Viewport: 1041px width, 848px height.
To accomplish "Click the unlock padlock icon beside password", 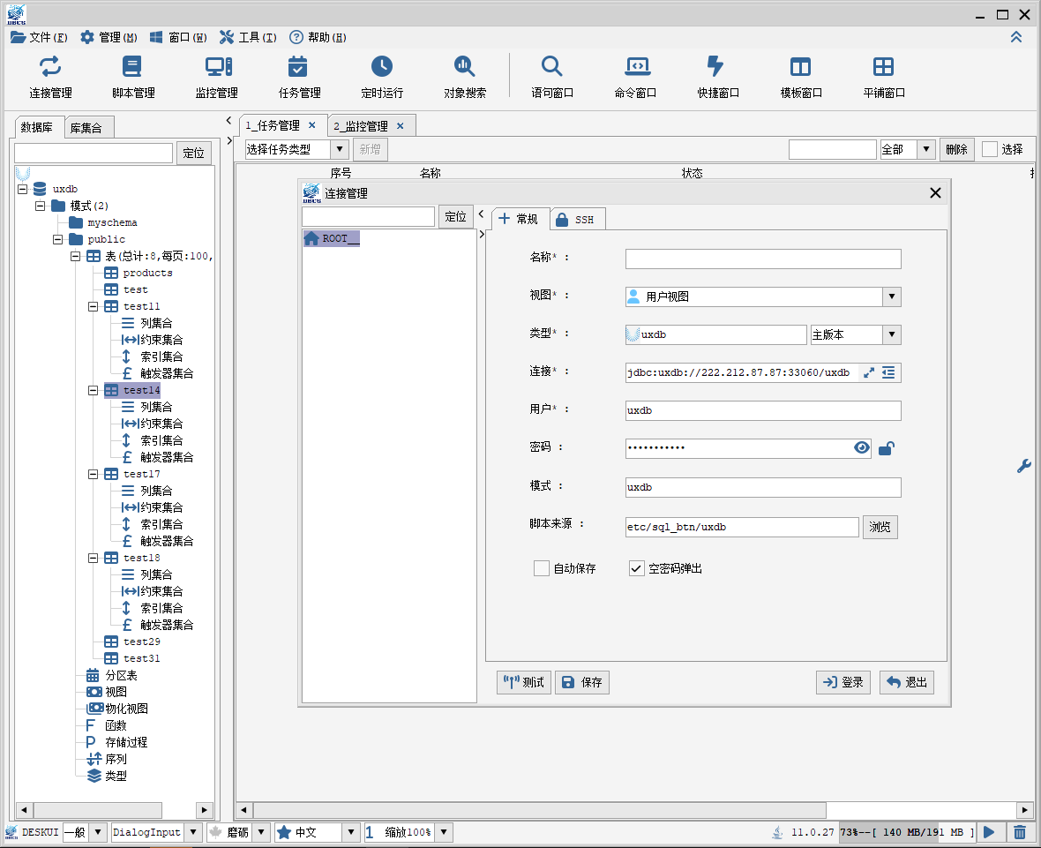I will click(887, 448).
